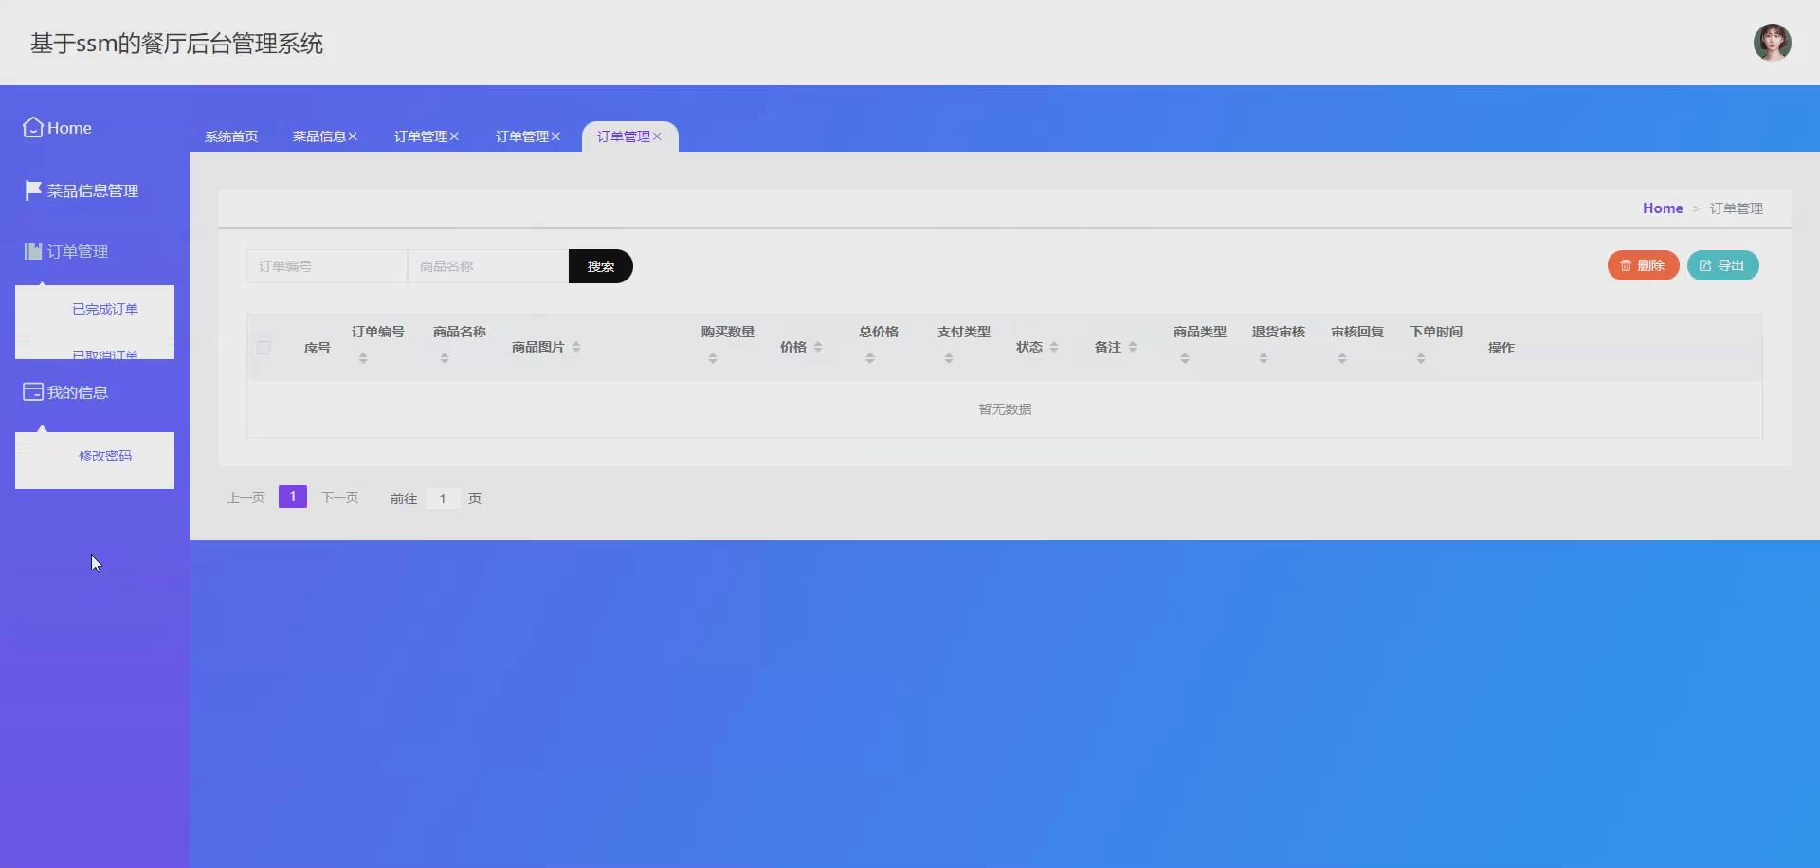1820x868 pixels.
Task: Collapse 订单管理 sidebar menu
Action: 78,251
